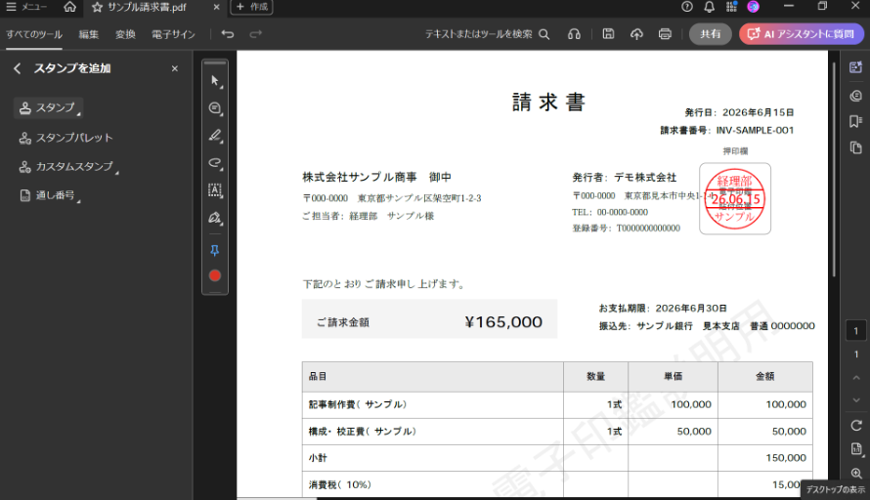This screenshot has height=500, width=870.
Task: Redo the last action
Action: point(255,34)
